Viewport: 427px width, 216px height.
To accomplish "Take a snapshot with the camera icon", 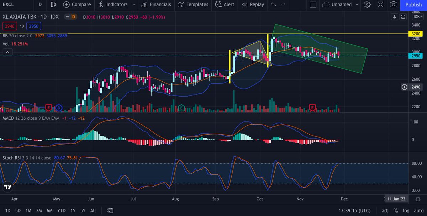I will click(393, 5).
